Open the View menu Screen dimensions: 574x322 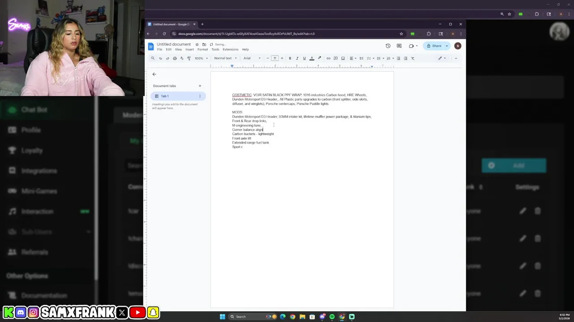(178, 50)
